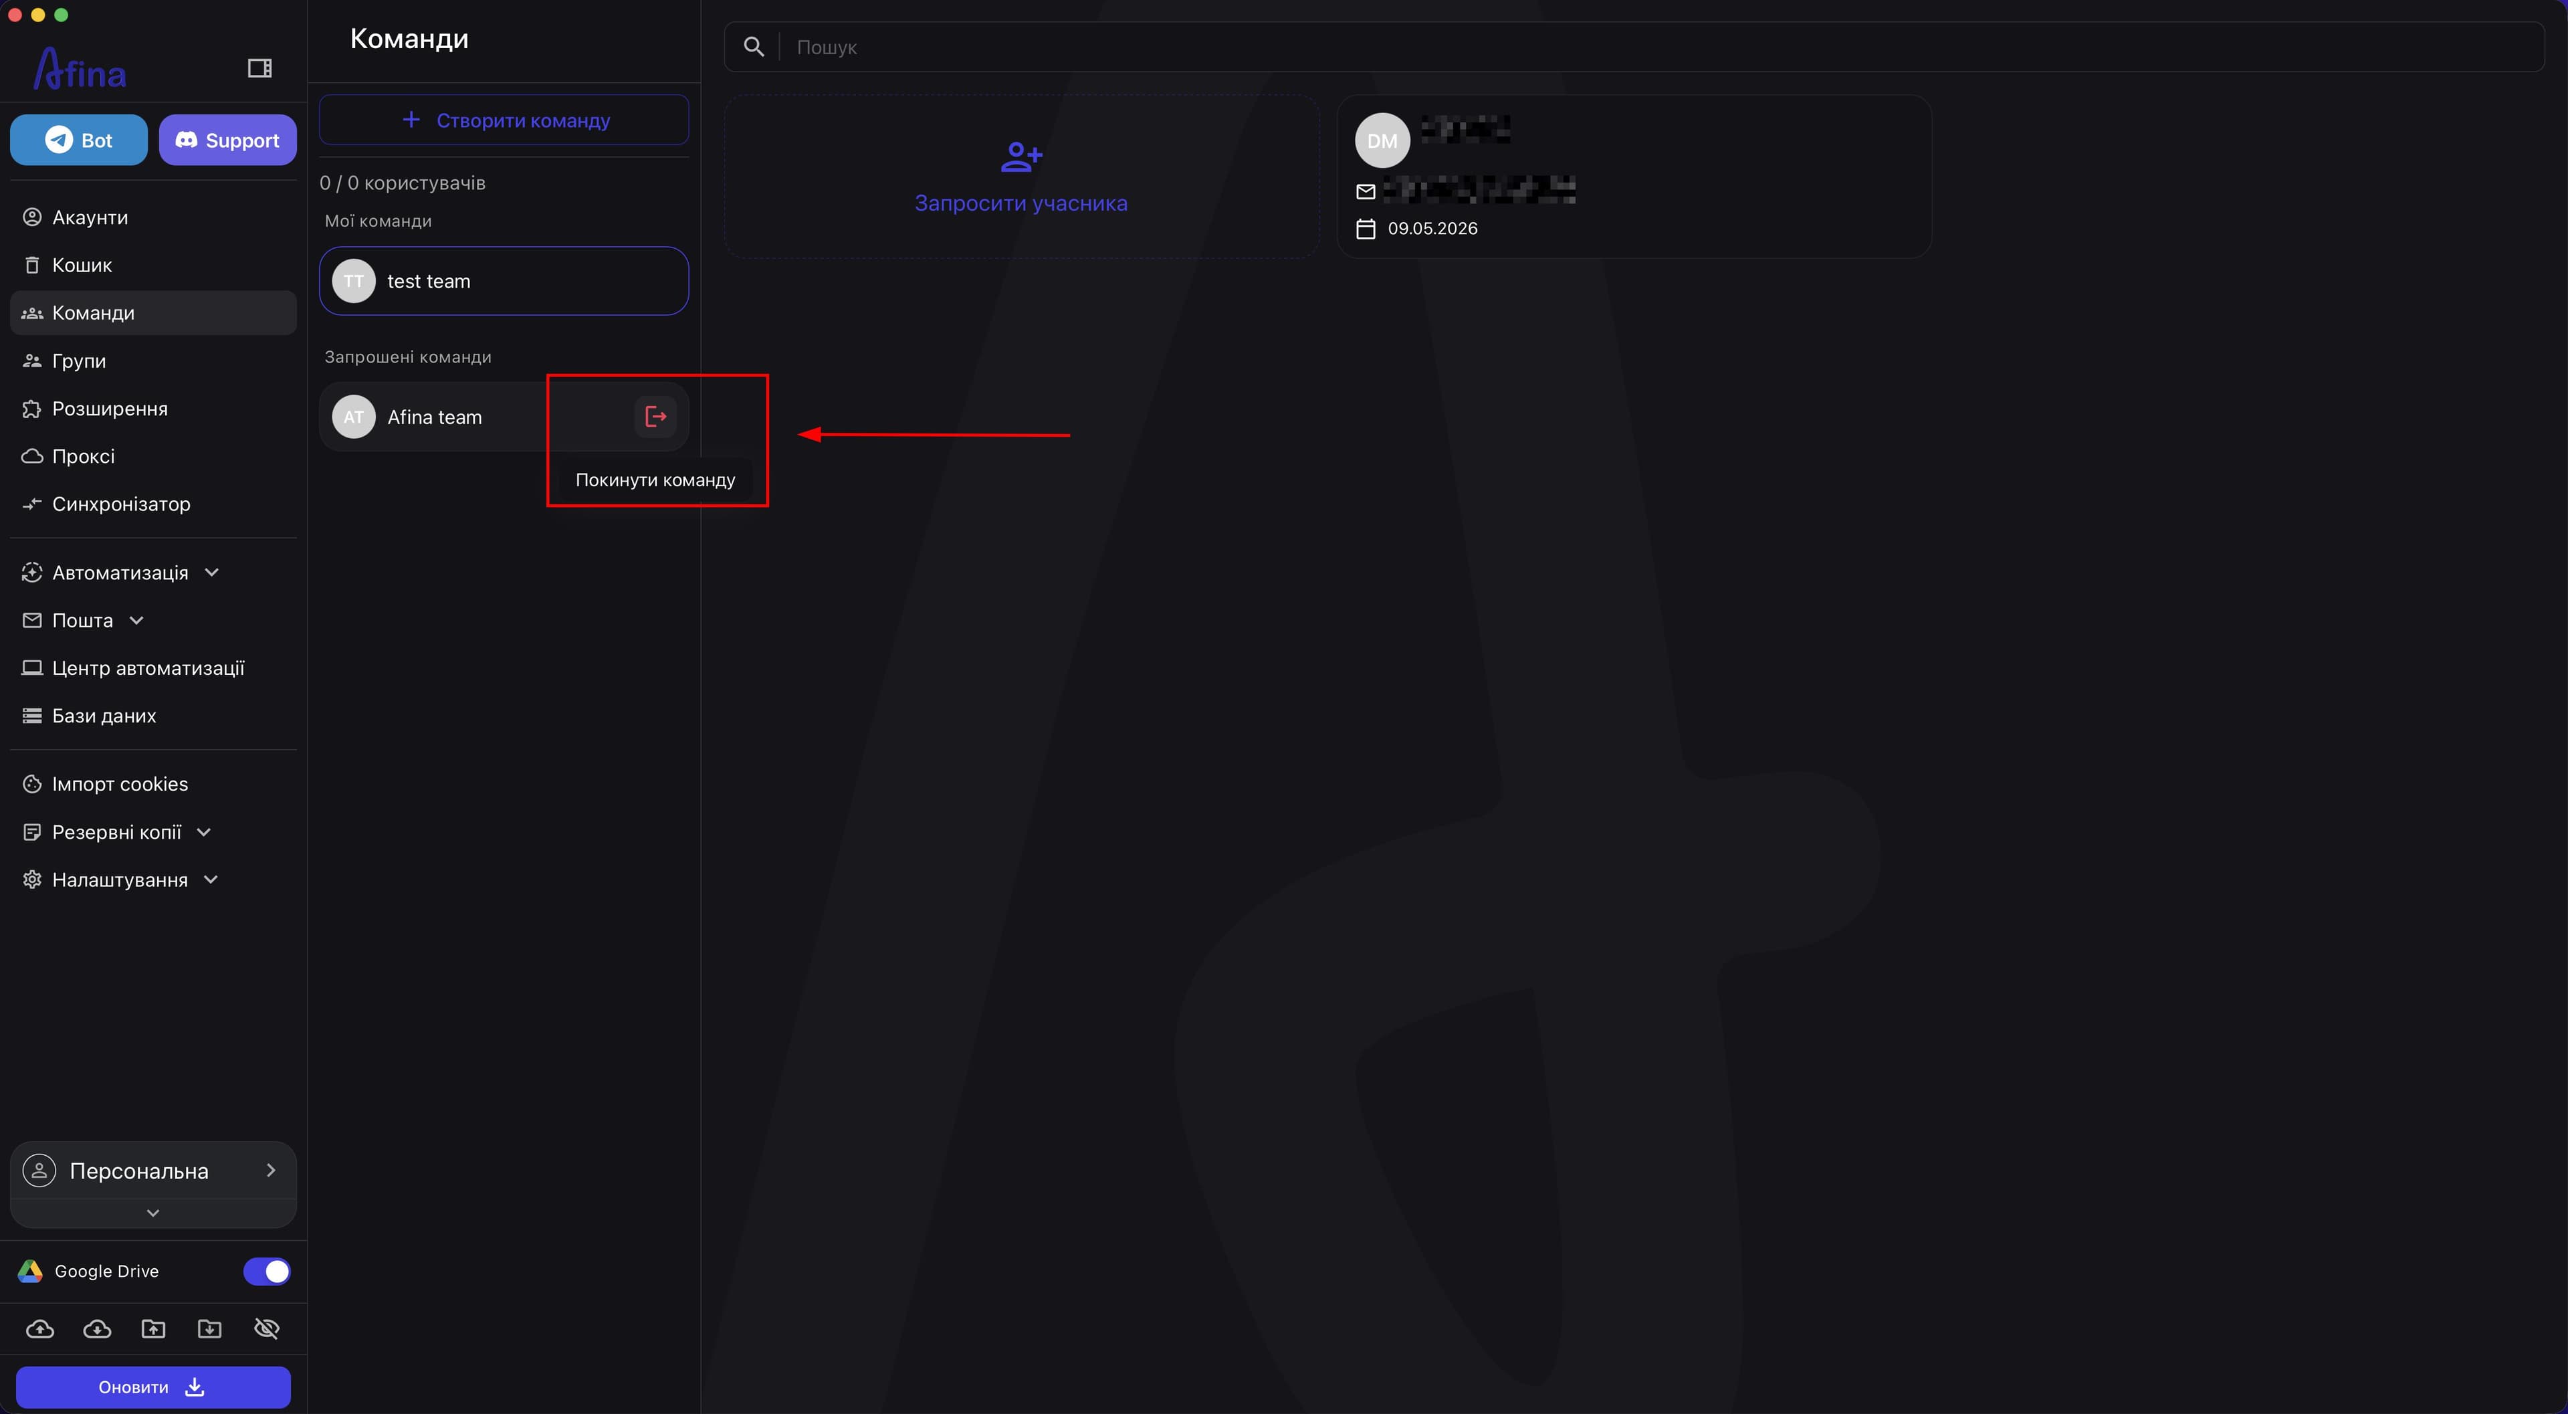Click the Оновити update button

pyautogui.click(x=154, y=1388)
